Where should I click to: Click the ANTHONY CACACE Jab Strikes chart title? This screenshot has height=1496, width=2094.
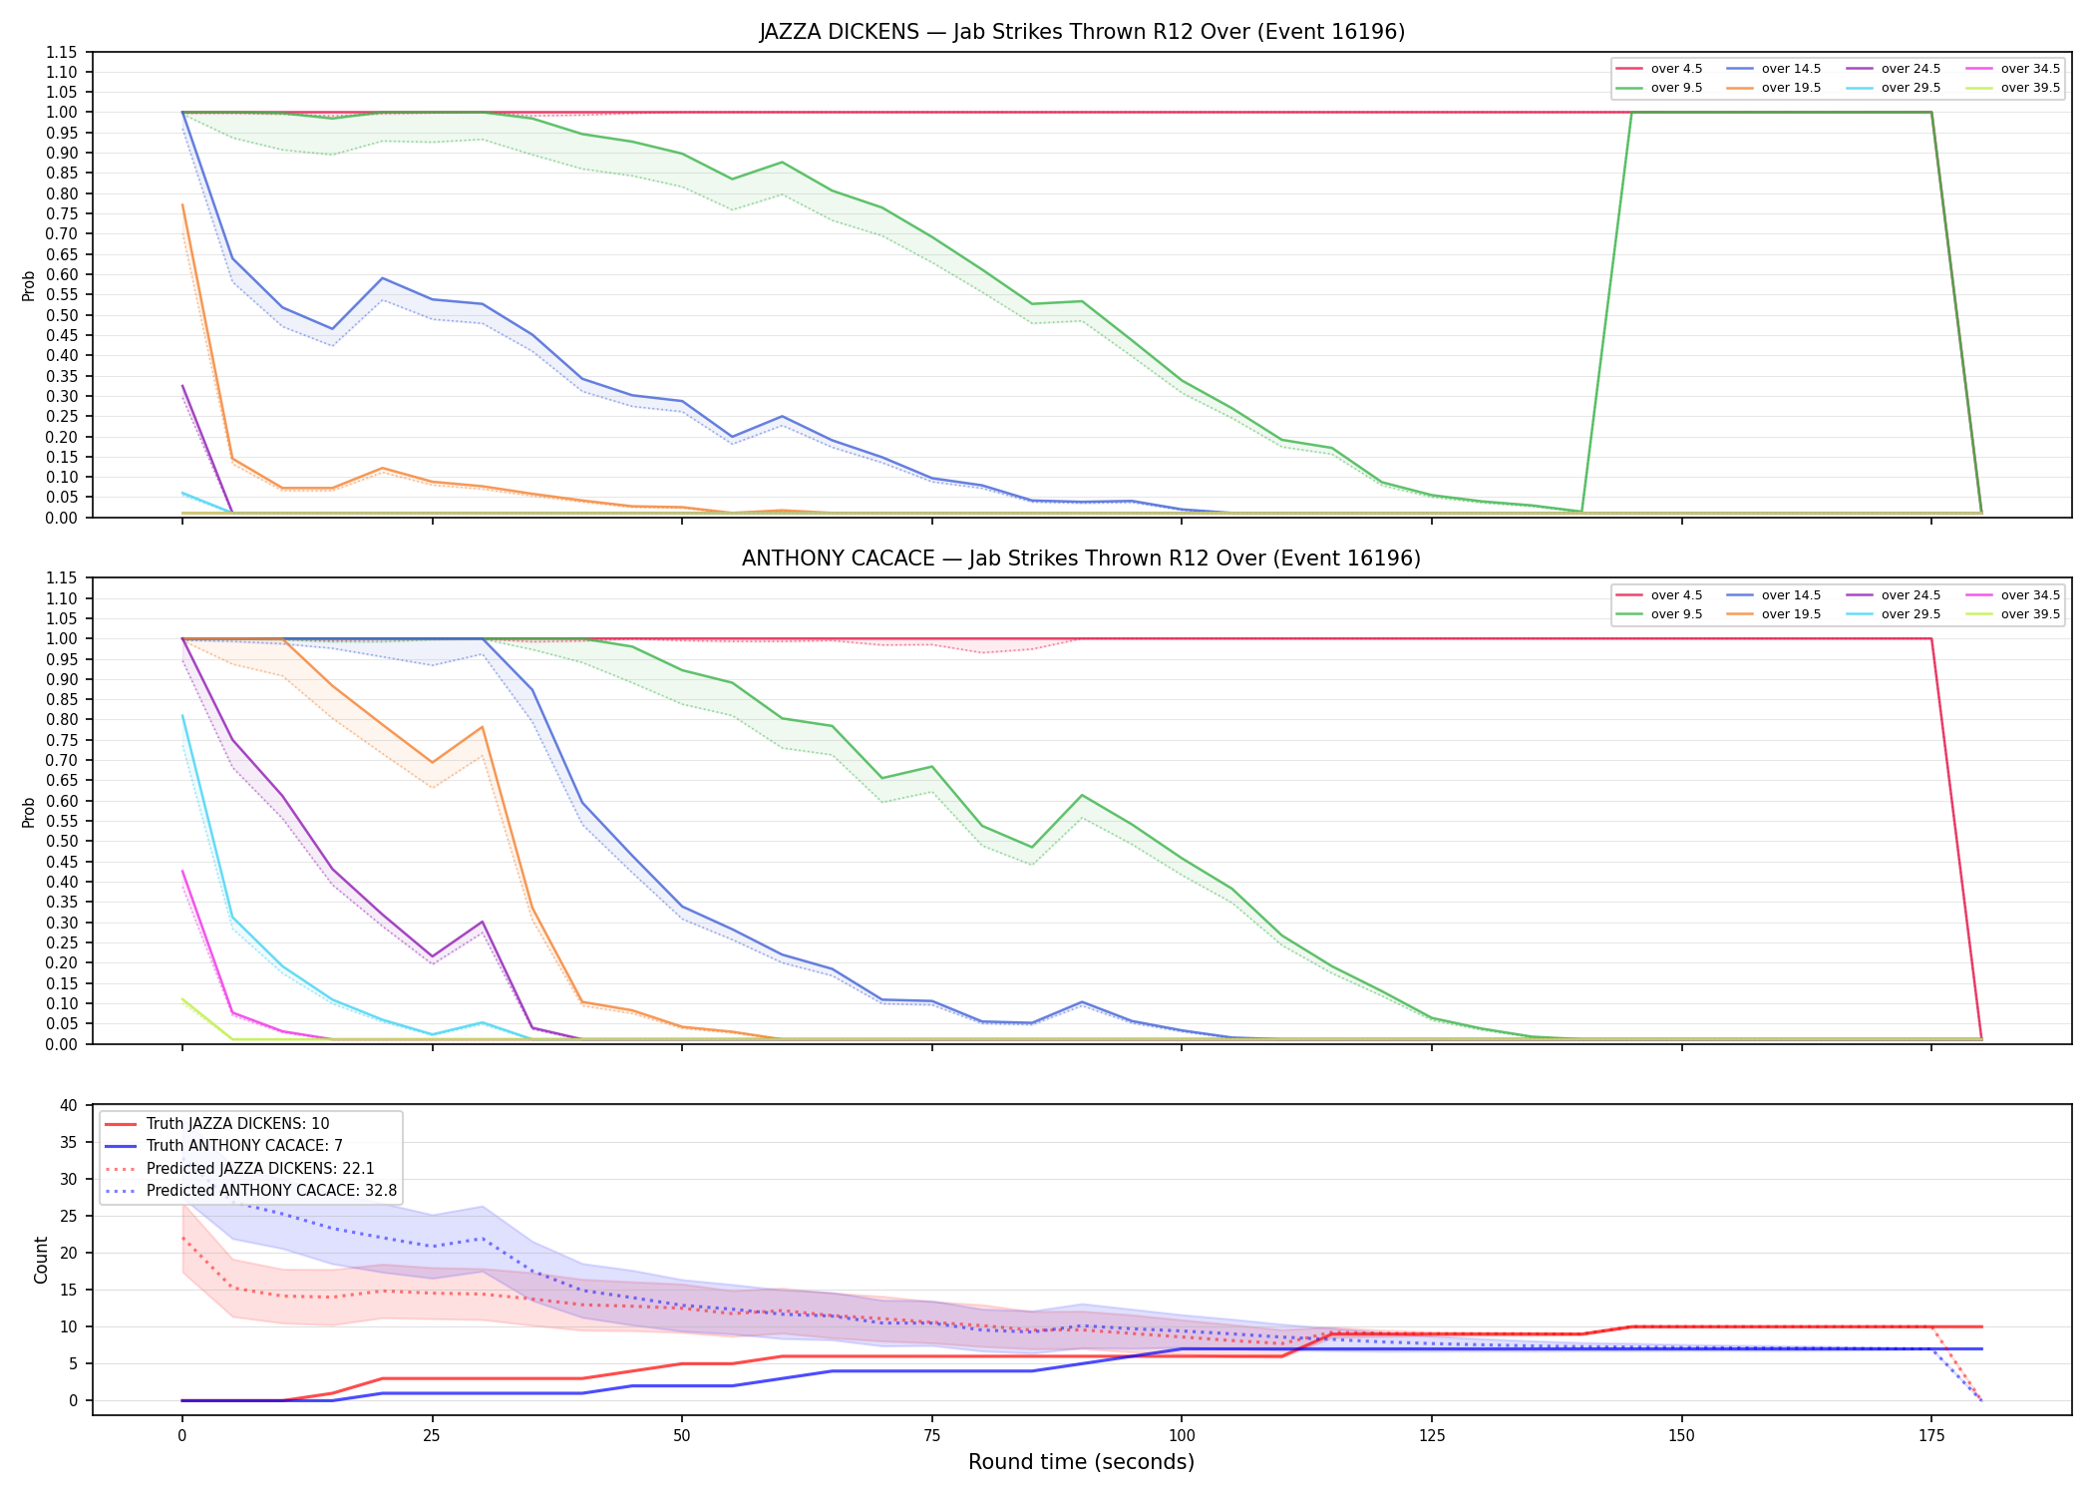click(x=1082, y=559)
